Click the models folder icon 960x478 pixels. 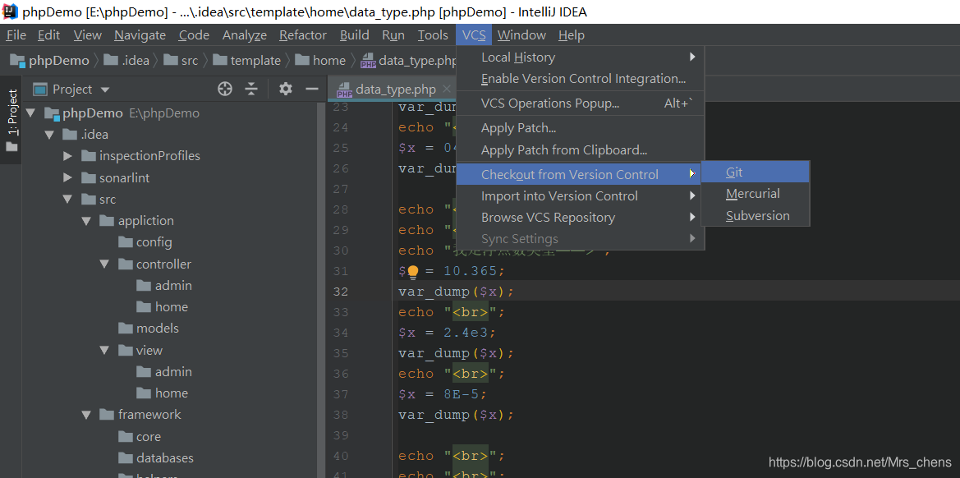(126, 329)
